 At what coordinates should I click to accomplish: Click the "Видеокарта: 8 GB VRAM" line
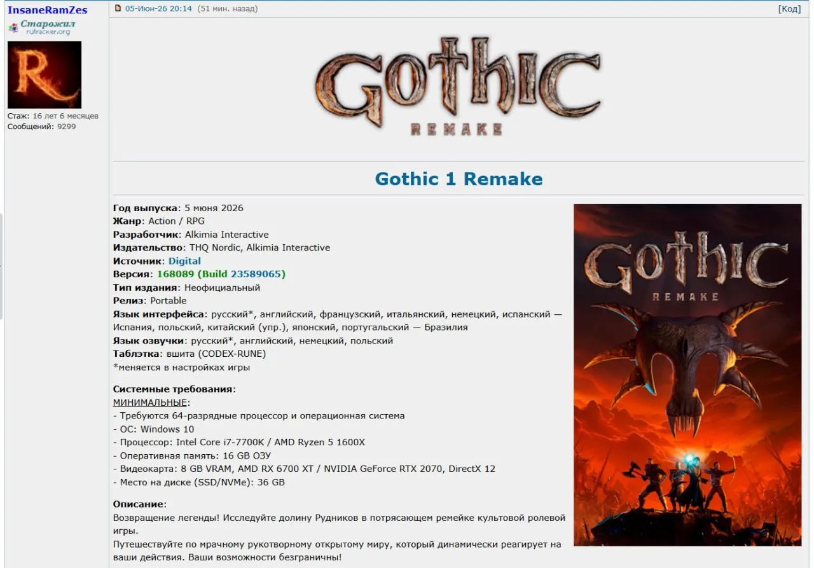(304, 469)
